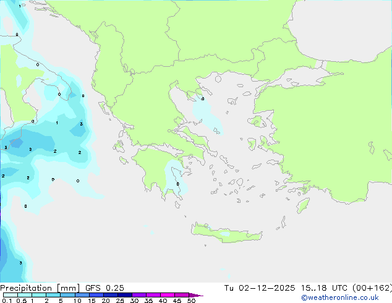This screenshot has height=303, width=392.
Task: Click the legend label "40"
Action: [163, 301]
